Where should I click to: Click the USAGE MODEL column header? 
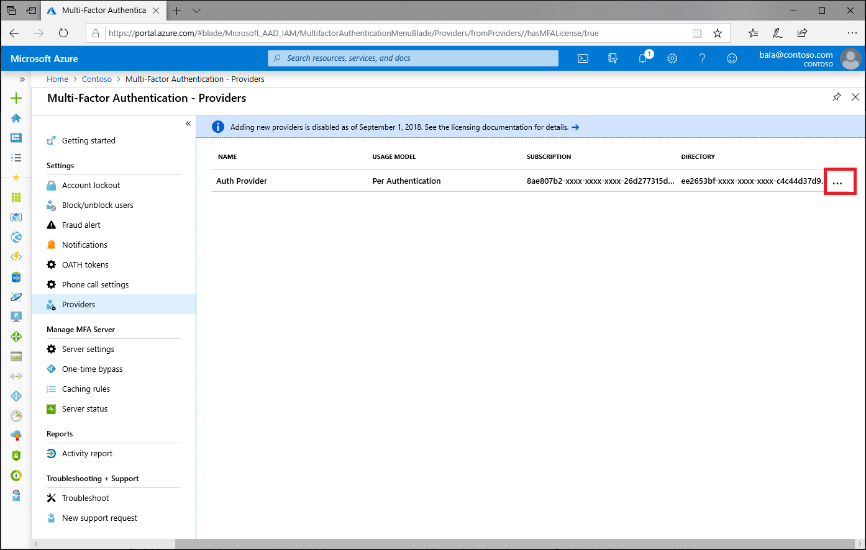click(394, 157)
